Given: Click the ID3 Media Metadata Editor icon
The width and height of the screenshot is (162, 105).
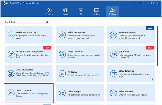Looking at the screenshot, I should (x=11, y=35).
